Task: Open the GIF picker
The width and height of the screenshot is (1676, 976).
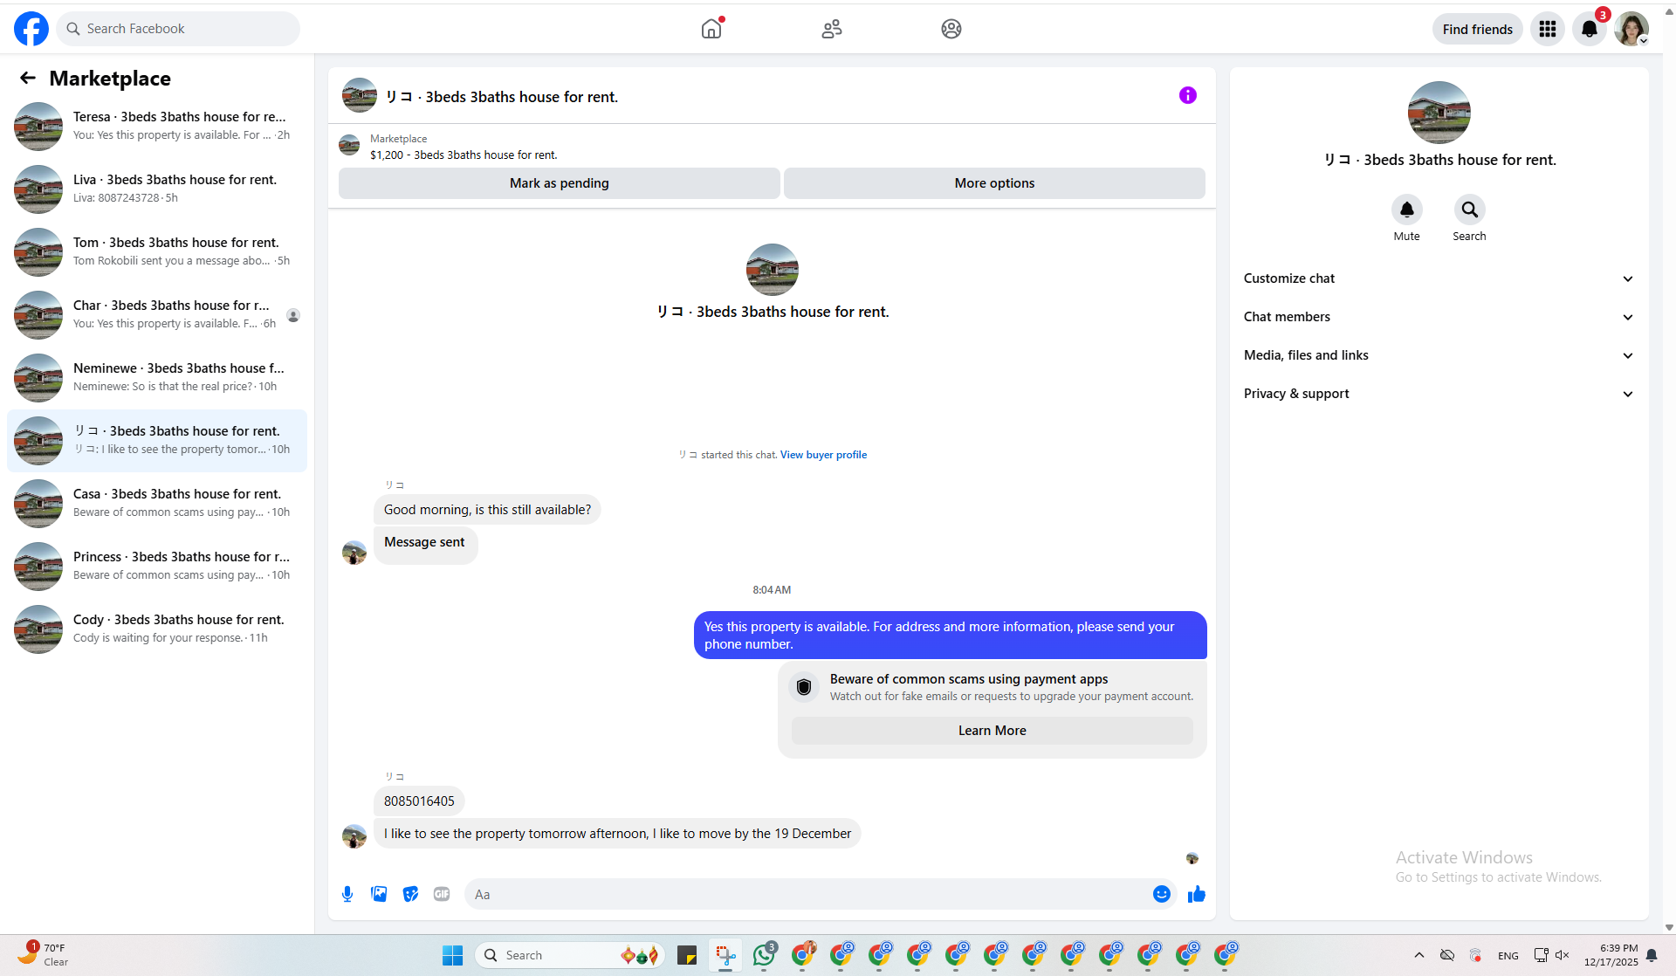Action: coord(442,894)
